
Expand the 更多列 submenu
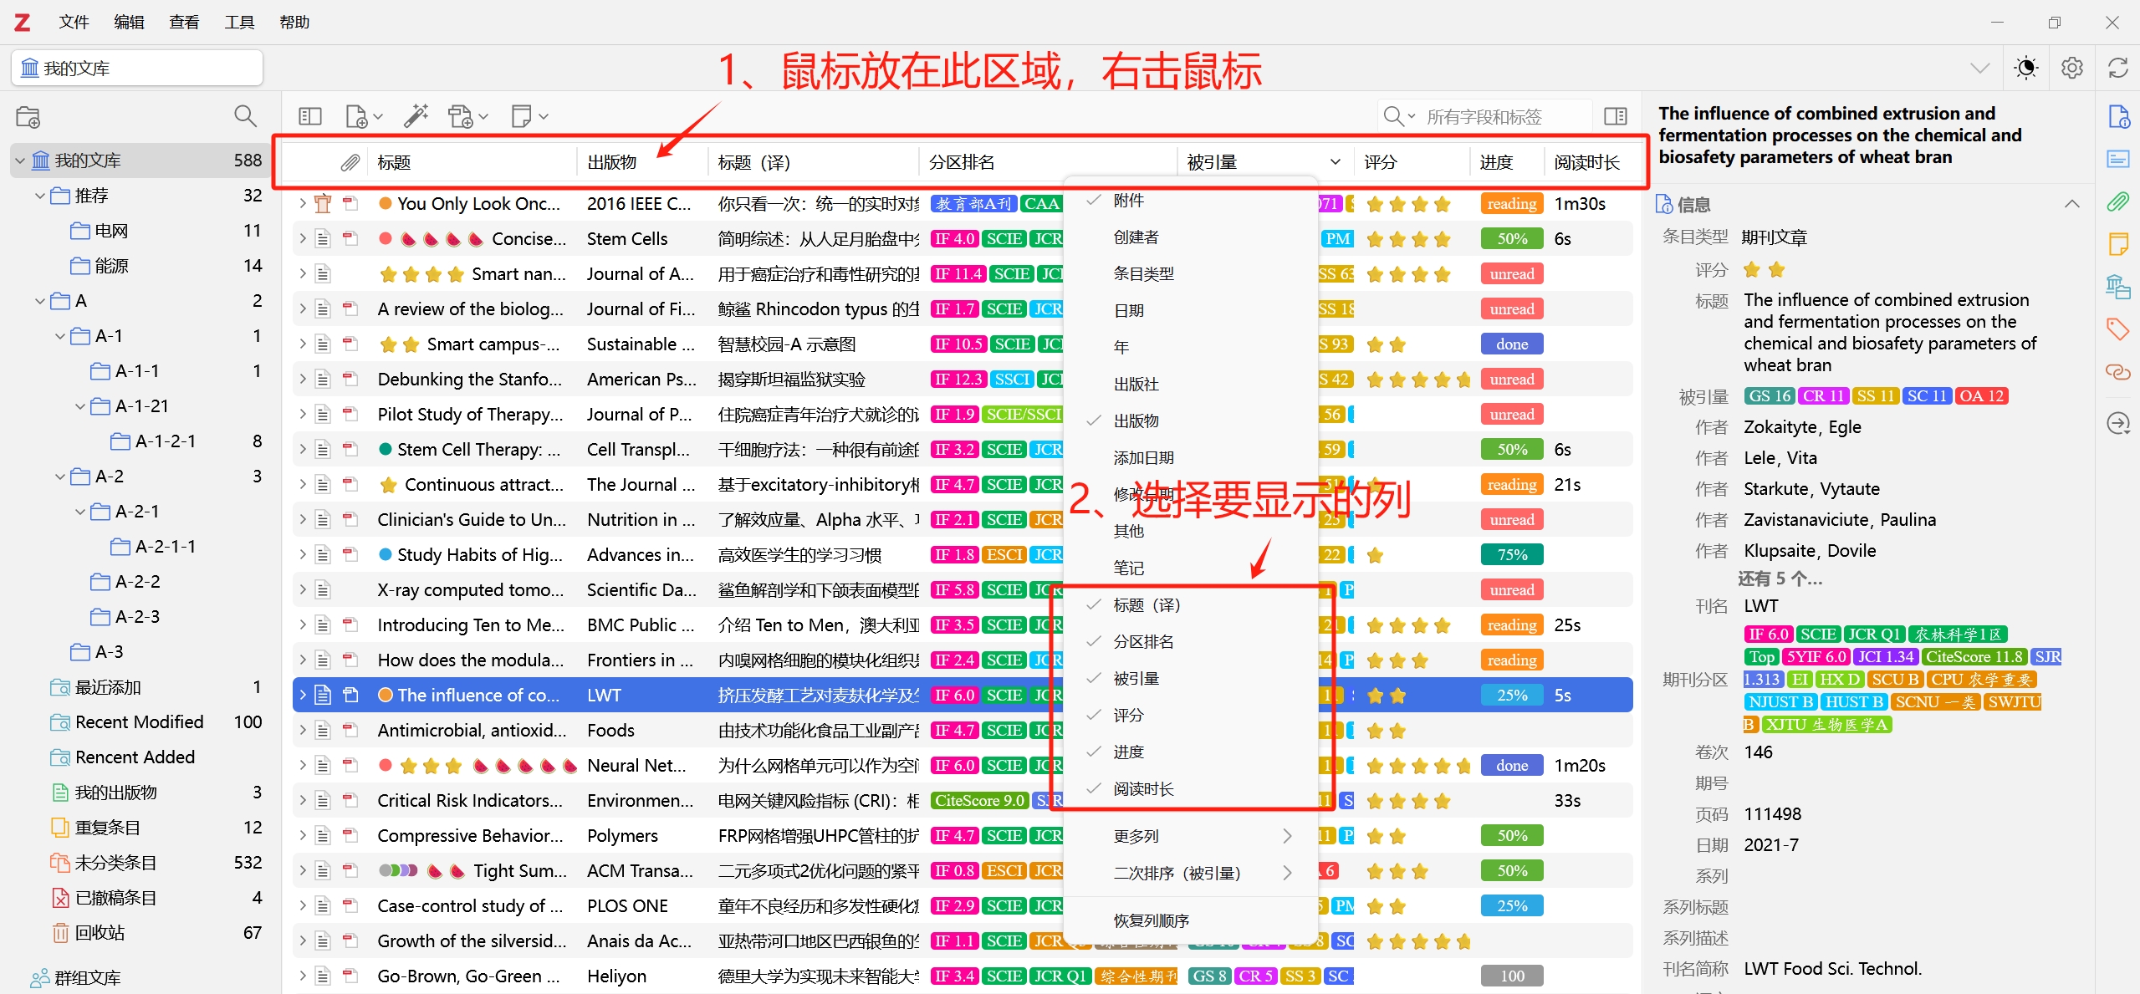(1137, 834)
